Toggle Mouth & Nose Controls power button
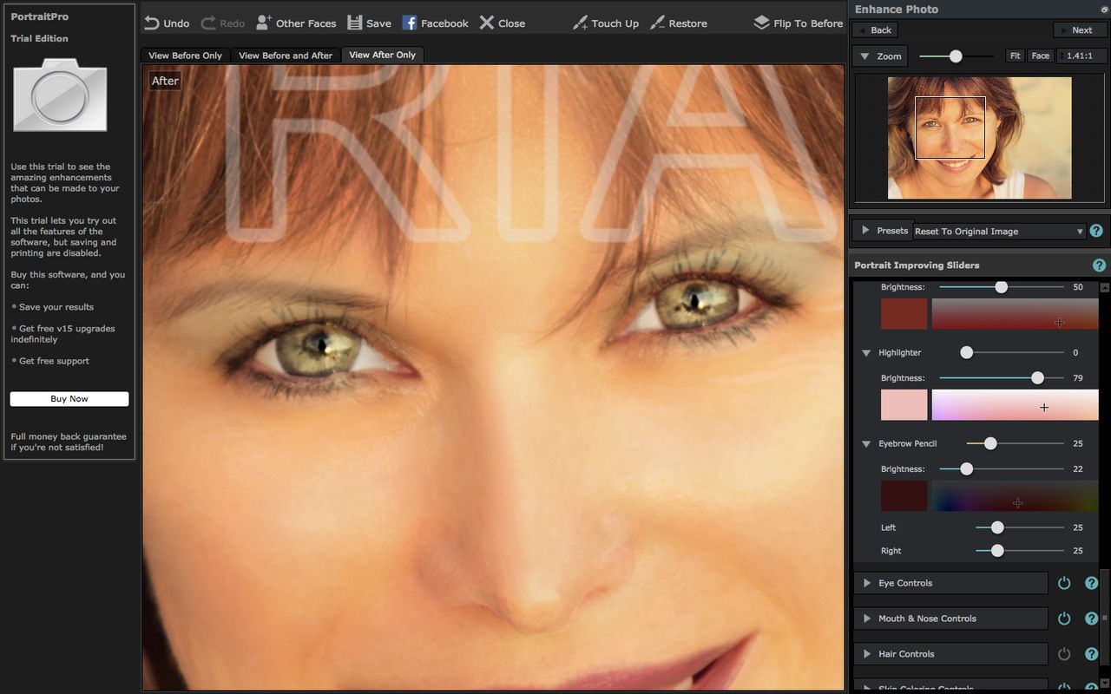1111x694 pixels. point(1064,619)
